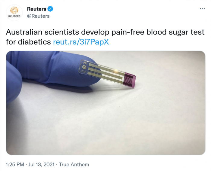Click the Reuters profile avatar logo

14,13
